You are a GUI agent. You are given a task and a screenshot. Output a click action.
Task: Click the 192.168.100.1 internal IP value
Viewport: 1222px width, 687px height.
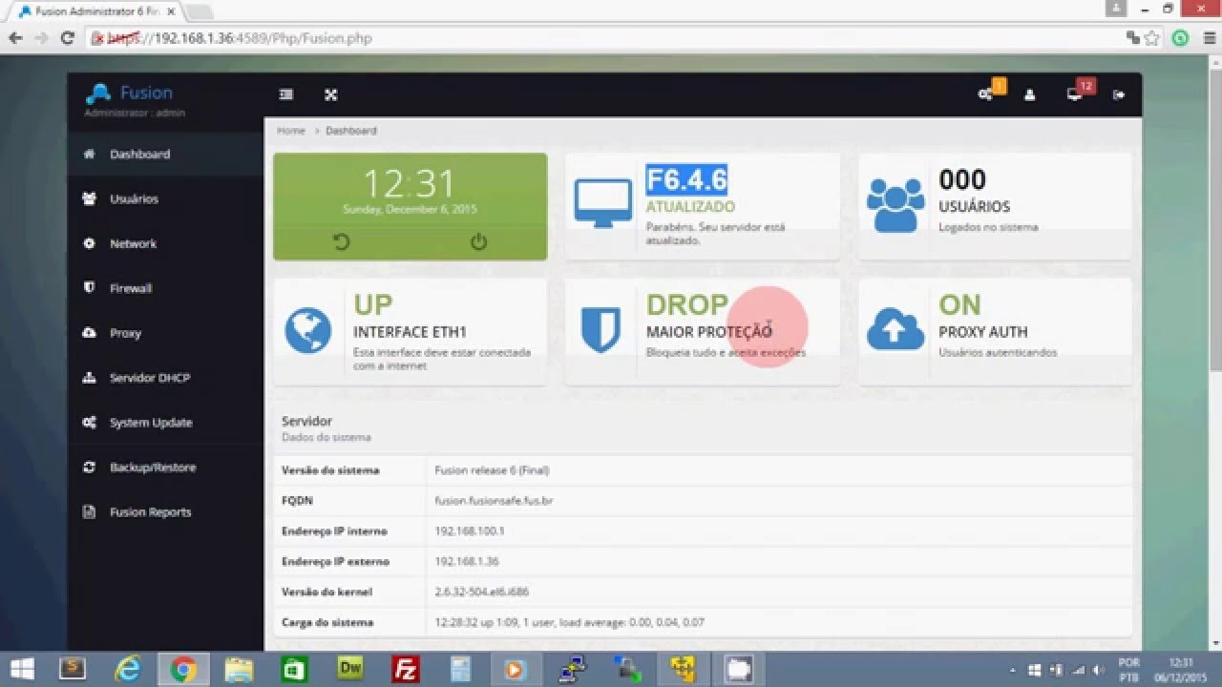point(469,531)
